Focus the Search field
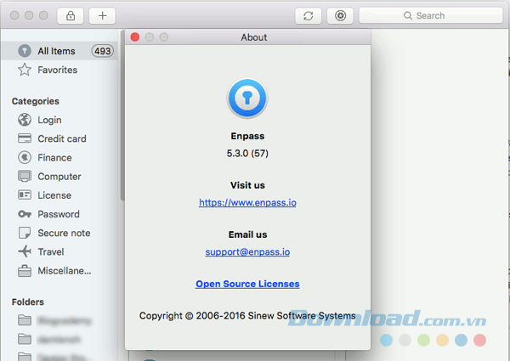Image resolution: width=510 pixels, height=361 pixels. tap(431, 15)
